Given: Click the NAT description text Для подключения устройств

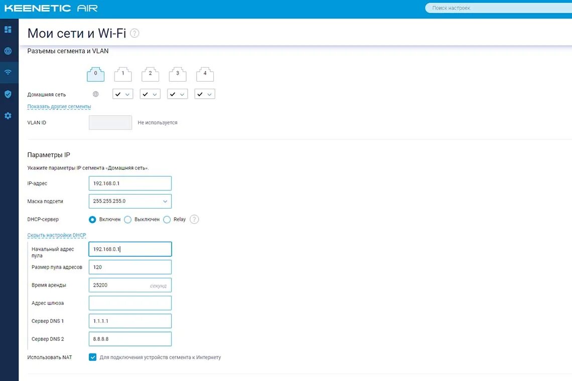Looking at the screenshot, I should coord(160,357).
